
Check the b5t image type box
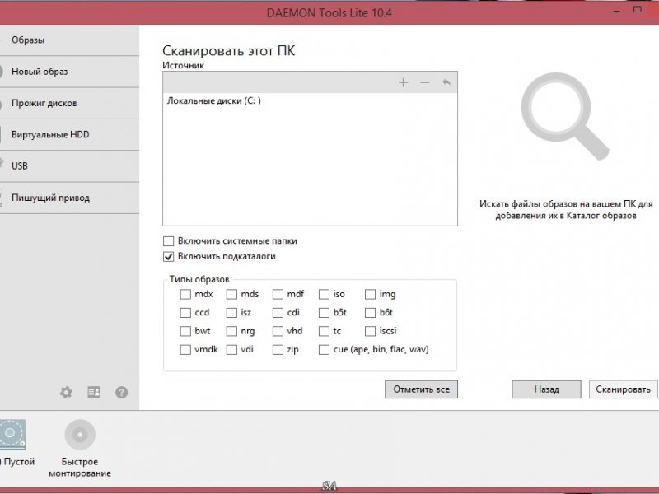(x=324, y=313)
